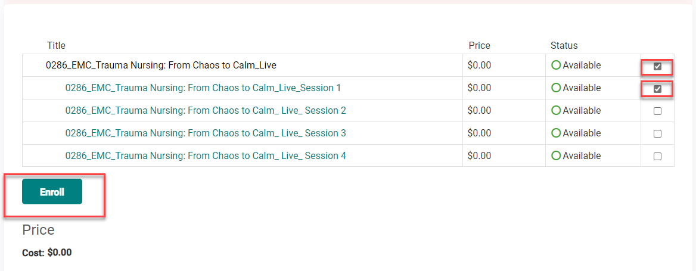Follow the Live_ Session 4 link
This screenshot has height=271, width=696.
205,156
